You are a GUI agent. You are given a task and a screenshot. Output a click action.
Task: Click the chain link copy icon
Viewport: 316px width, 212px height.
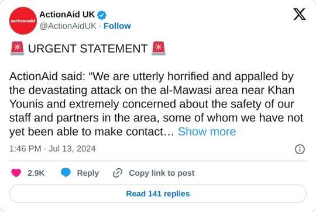(x=118, y=173)
